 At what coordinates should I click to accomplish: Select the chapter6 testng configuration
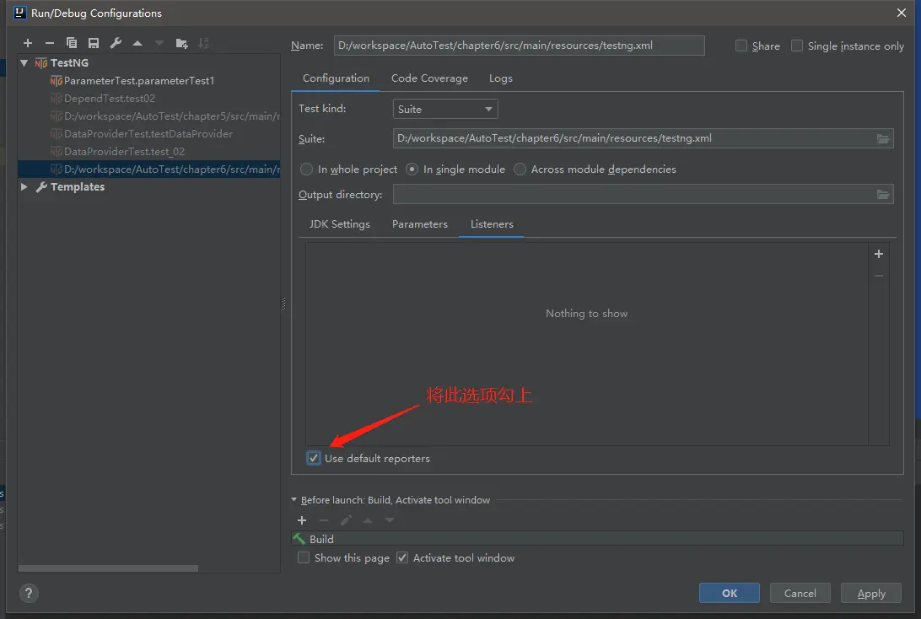coord(149,170)
